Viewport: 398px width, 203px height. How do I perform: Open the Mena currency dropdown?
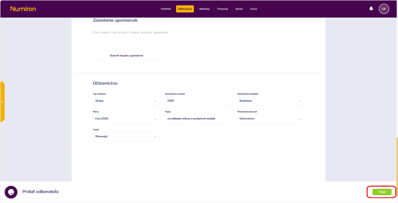click(126, 119)
